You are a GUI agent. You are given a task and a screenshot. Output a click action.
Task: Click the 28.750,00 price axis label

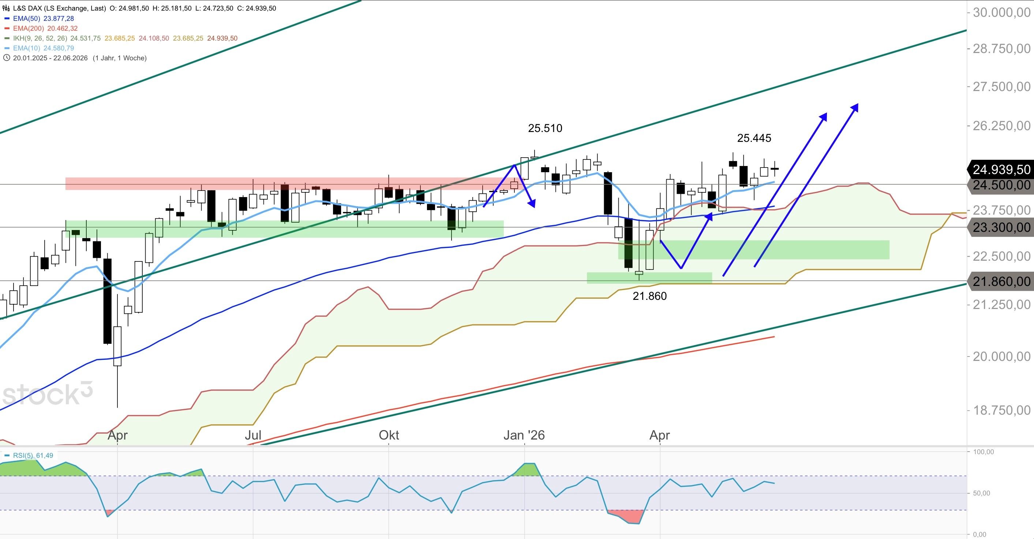point(1001,49)
